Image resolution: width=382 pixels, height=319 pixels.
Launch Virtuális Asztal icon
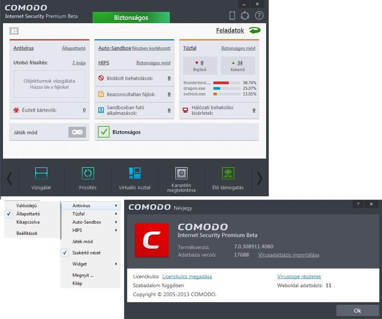click(135, 173)
